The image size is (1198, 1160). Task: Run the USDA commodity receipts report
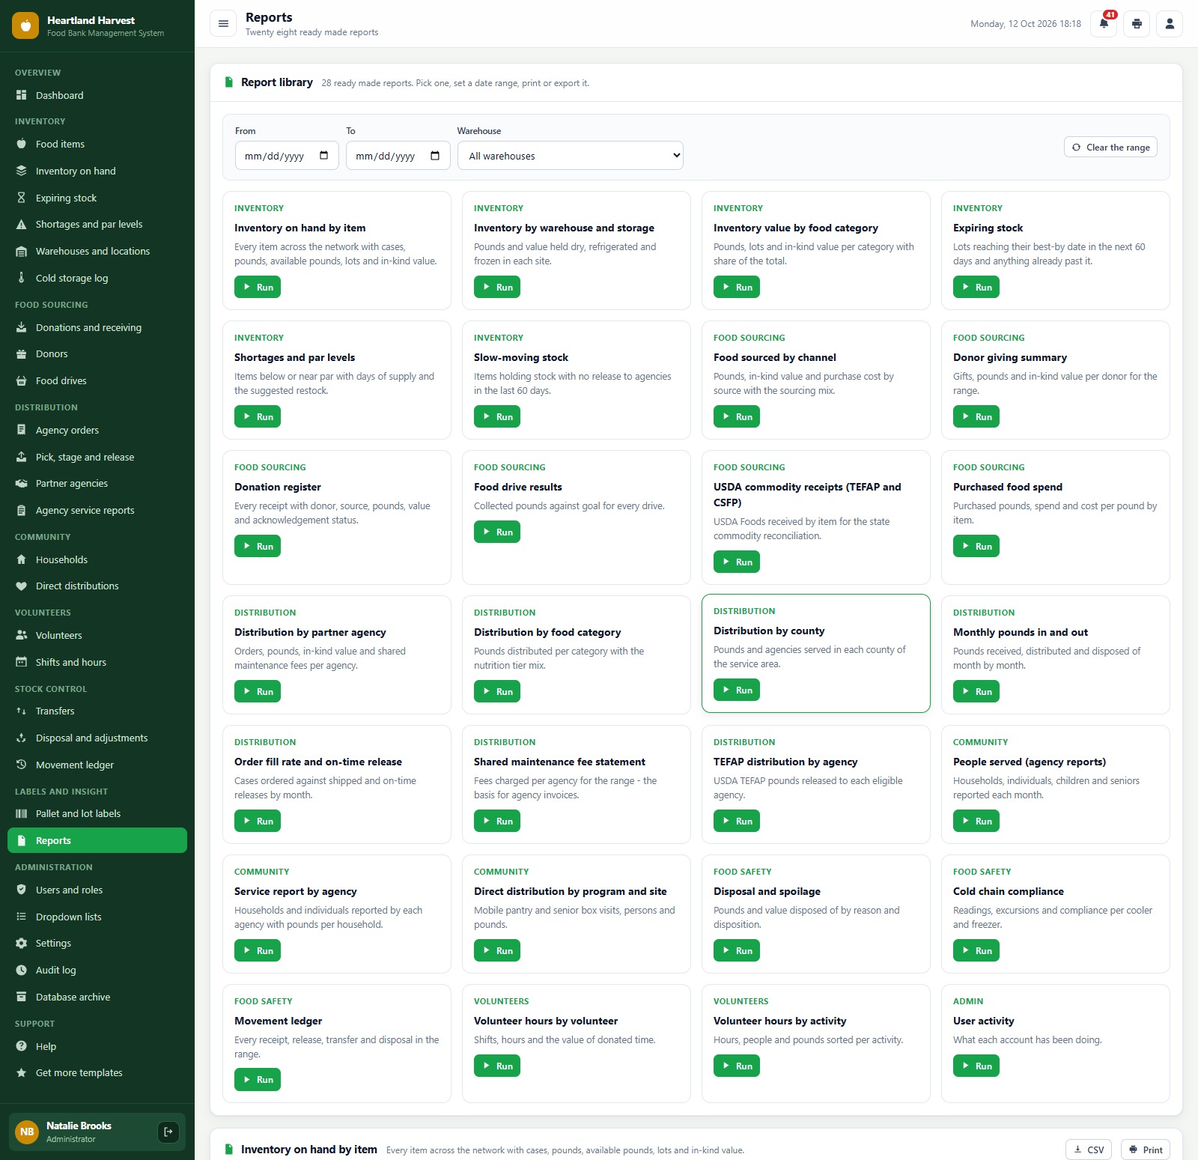(x=737, y=562)
